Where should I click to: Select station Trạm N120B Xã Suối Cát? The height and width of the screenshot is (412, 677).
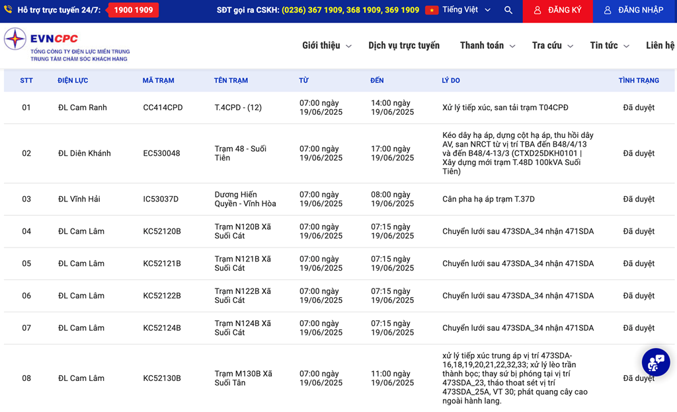[243, 232]
